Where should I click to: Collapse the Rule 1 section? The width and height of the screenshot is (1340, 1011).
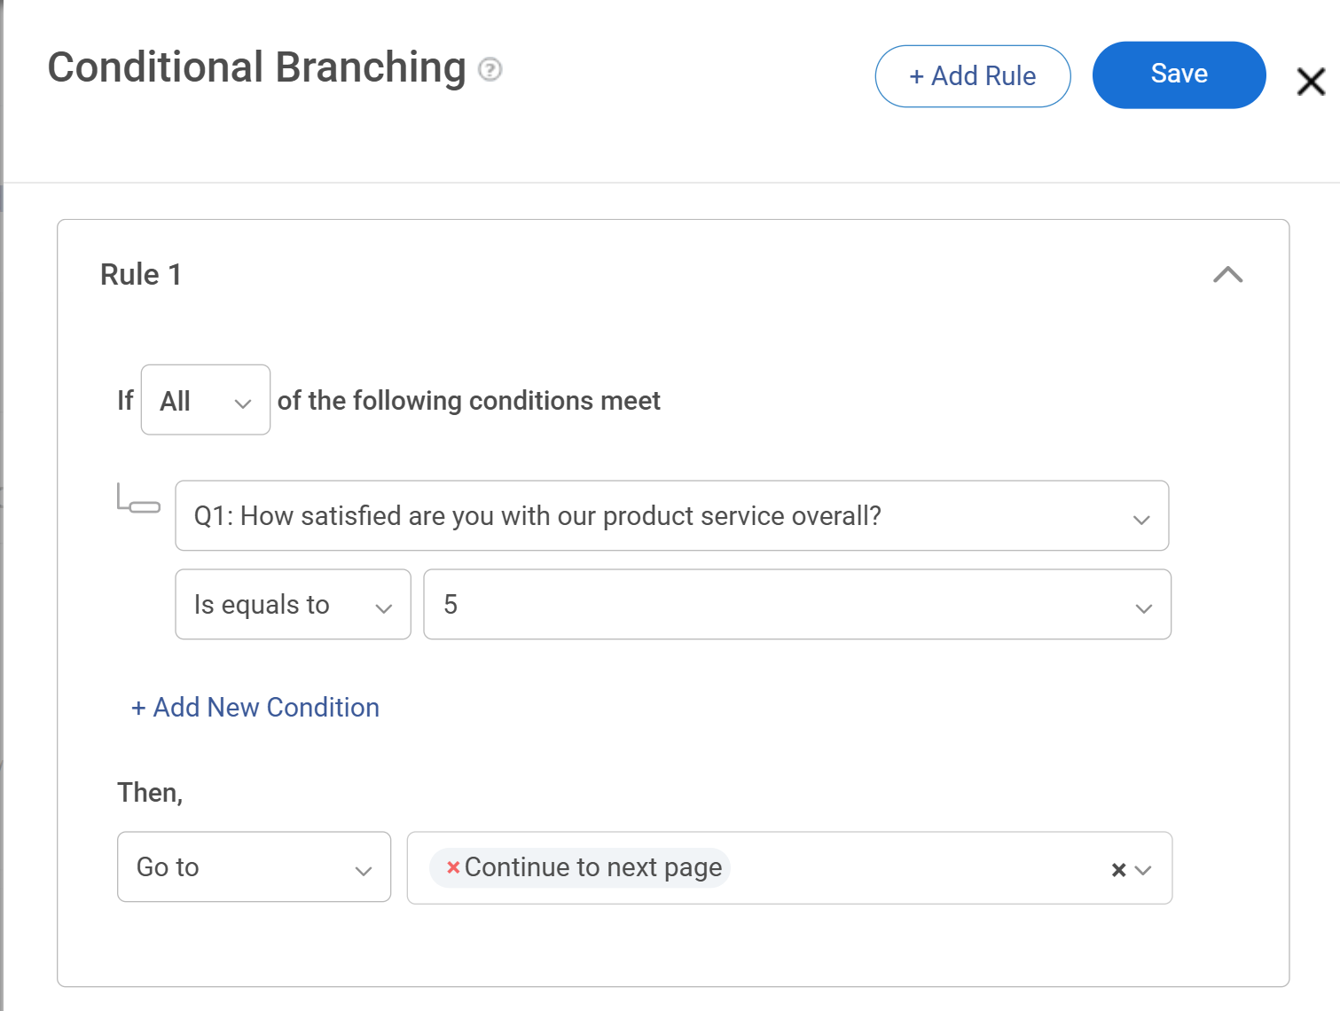click(x=1229, y=275)
